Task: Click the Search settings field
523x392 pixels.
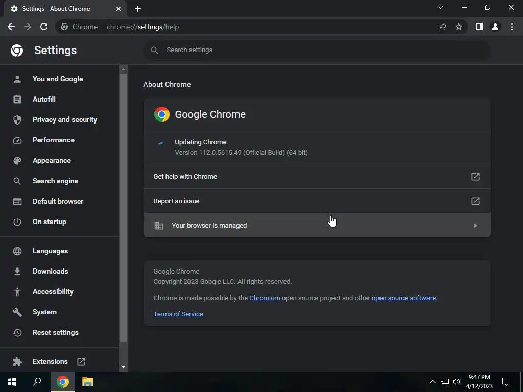Action: pyautogui.click(x=317, y=50)
